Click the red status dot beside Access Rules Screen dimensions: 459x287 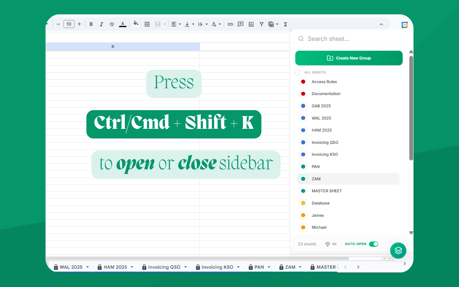303,81
